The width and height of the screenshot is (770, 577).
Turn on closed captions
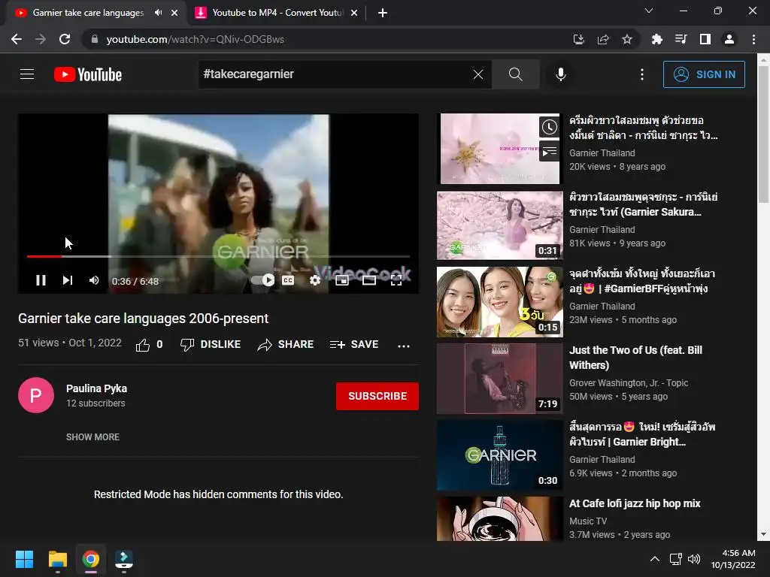coord(288,280)
